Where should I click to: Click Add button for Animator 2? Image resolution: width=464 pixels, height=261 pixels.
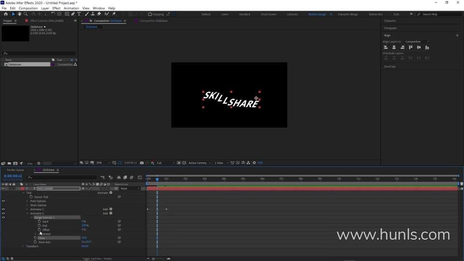[x=111, y=213]
